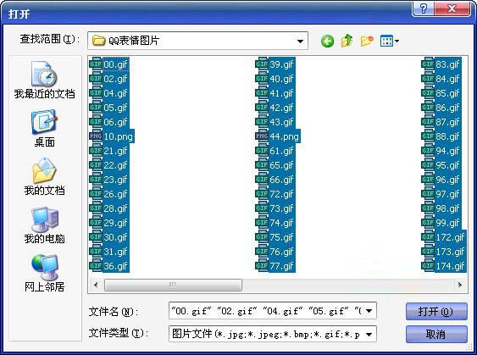Viewport: 477px width, 355px height.
Task: Click the GIF icon of 04.gif
Action: (x=96, y=93)
